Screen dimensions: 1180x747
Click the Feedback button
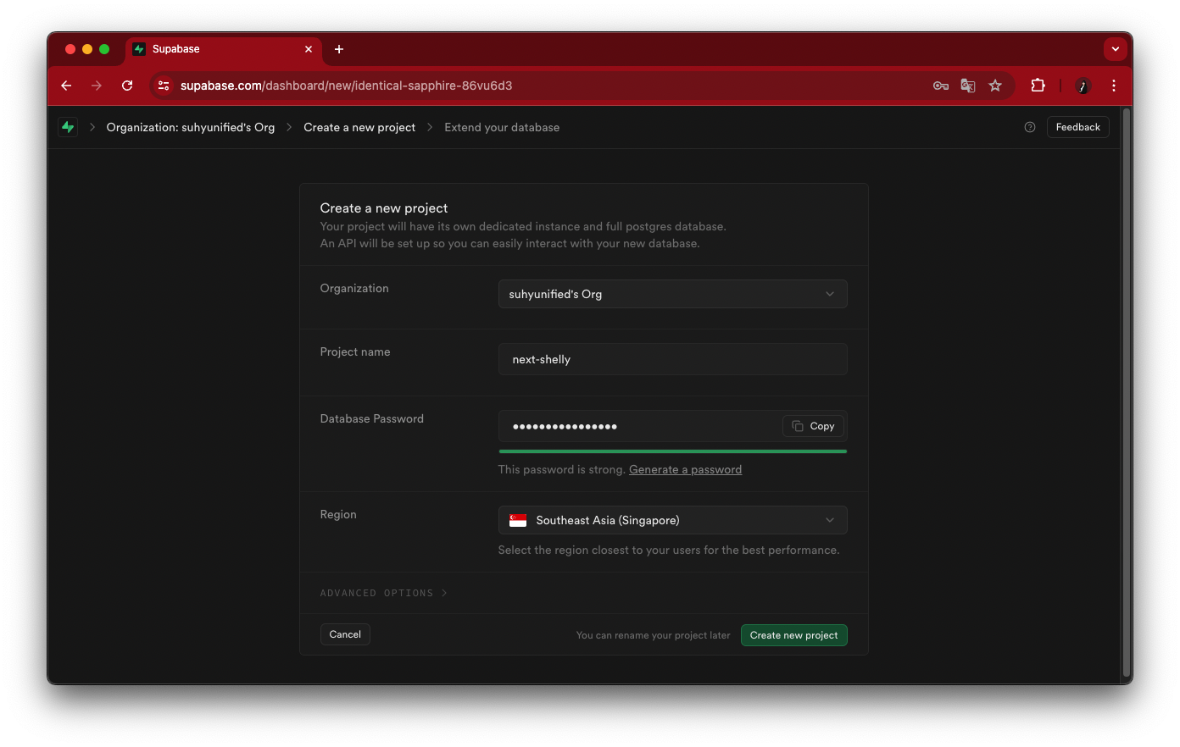(x=1078, y=127)
